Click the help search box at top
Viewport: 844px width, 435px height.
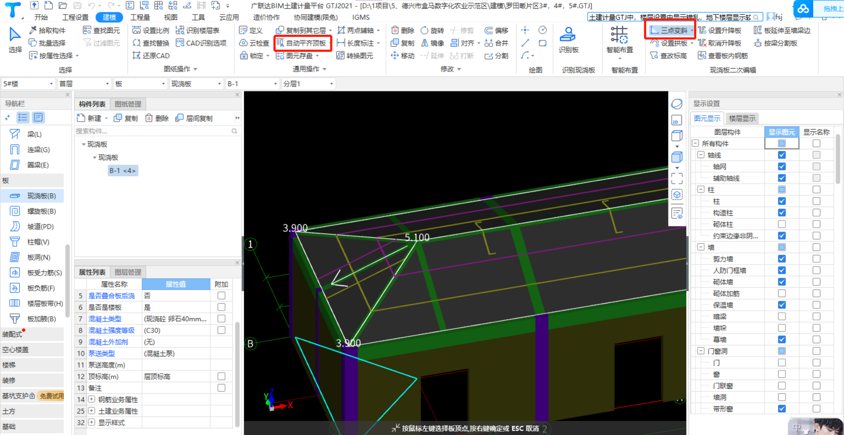pos(675,17)
